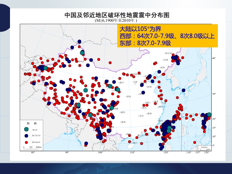The width and height of the screenshot is (232, 174).
Task: Click the M ≥8 legend label
Action: click(x=35, y=130)
